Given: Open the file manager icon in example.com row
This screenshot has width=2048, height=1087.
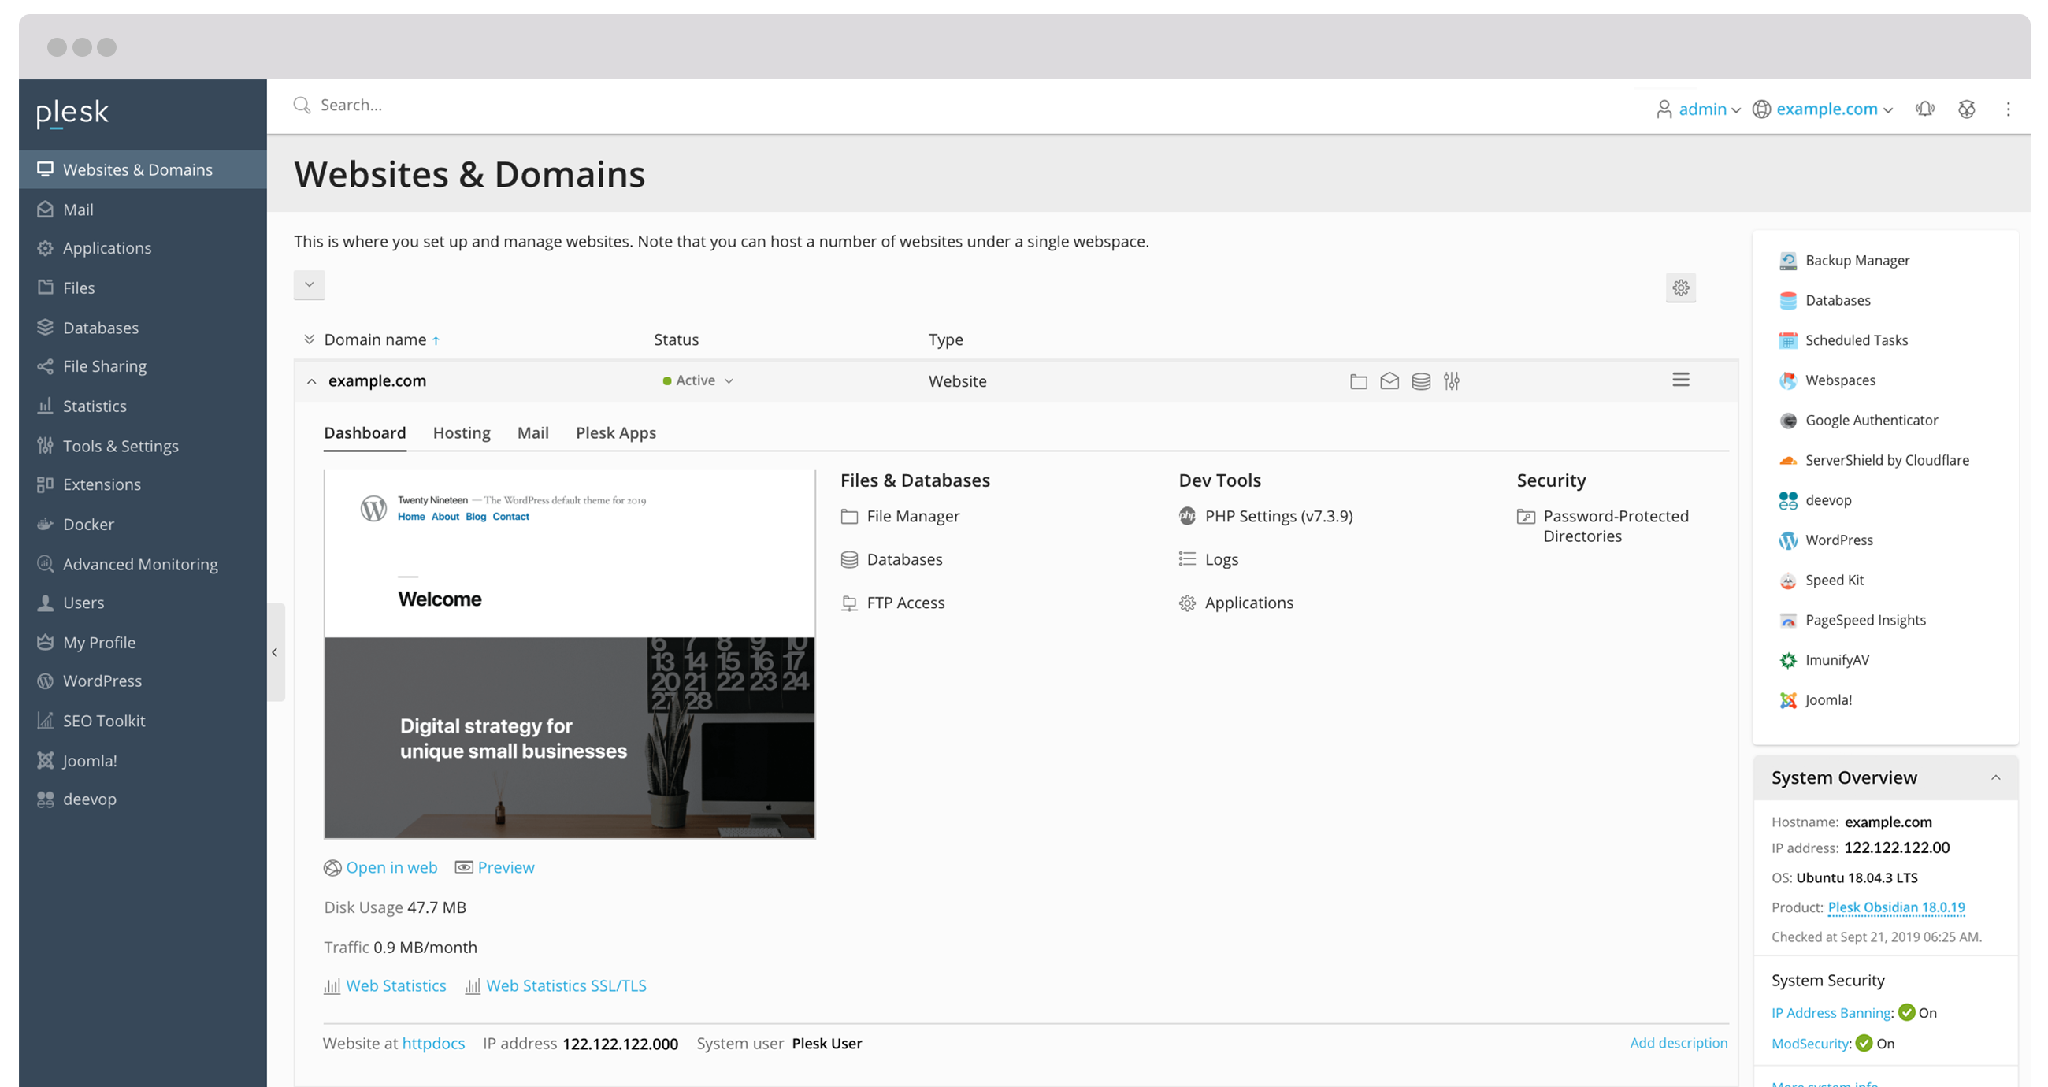Looking at the screenshot, I should tap(1358, 382).
